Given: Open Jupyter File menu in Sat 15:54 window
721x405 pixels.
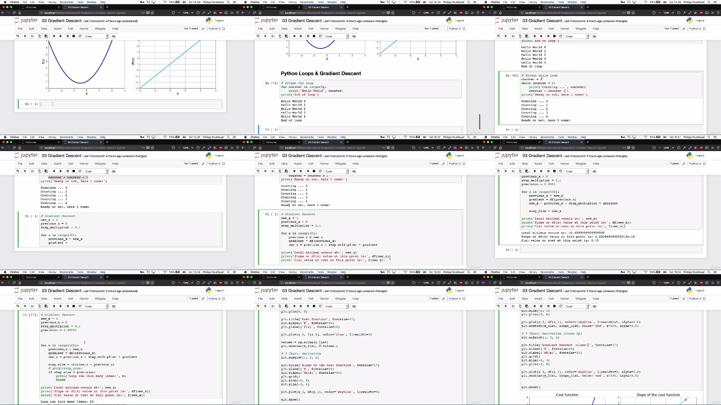Looking at the screenshot, I should [x=20, y=298].
